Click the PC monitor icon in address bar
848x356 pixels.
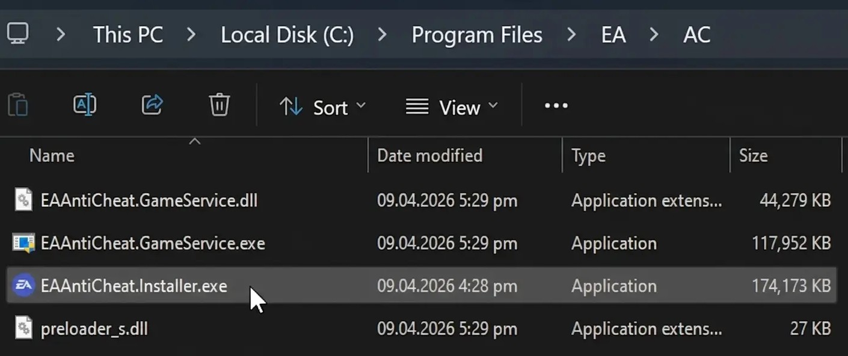pos(19,32)
